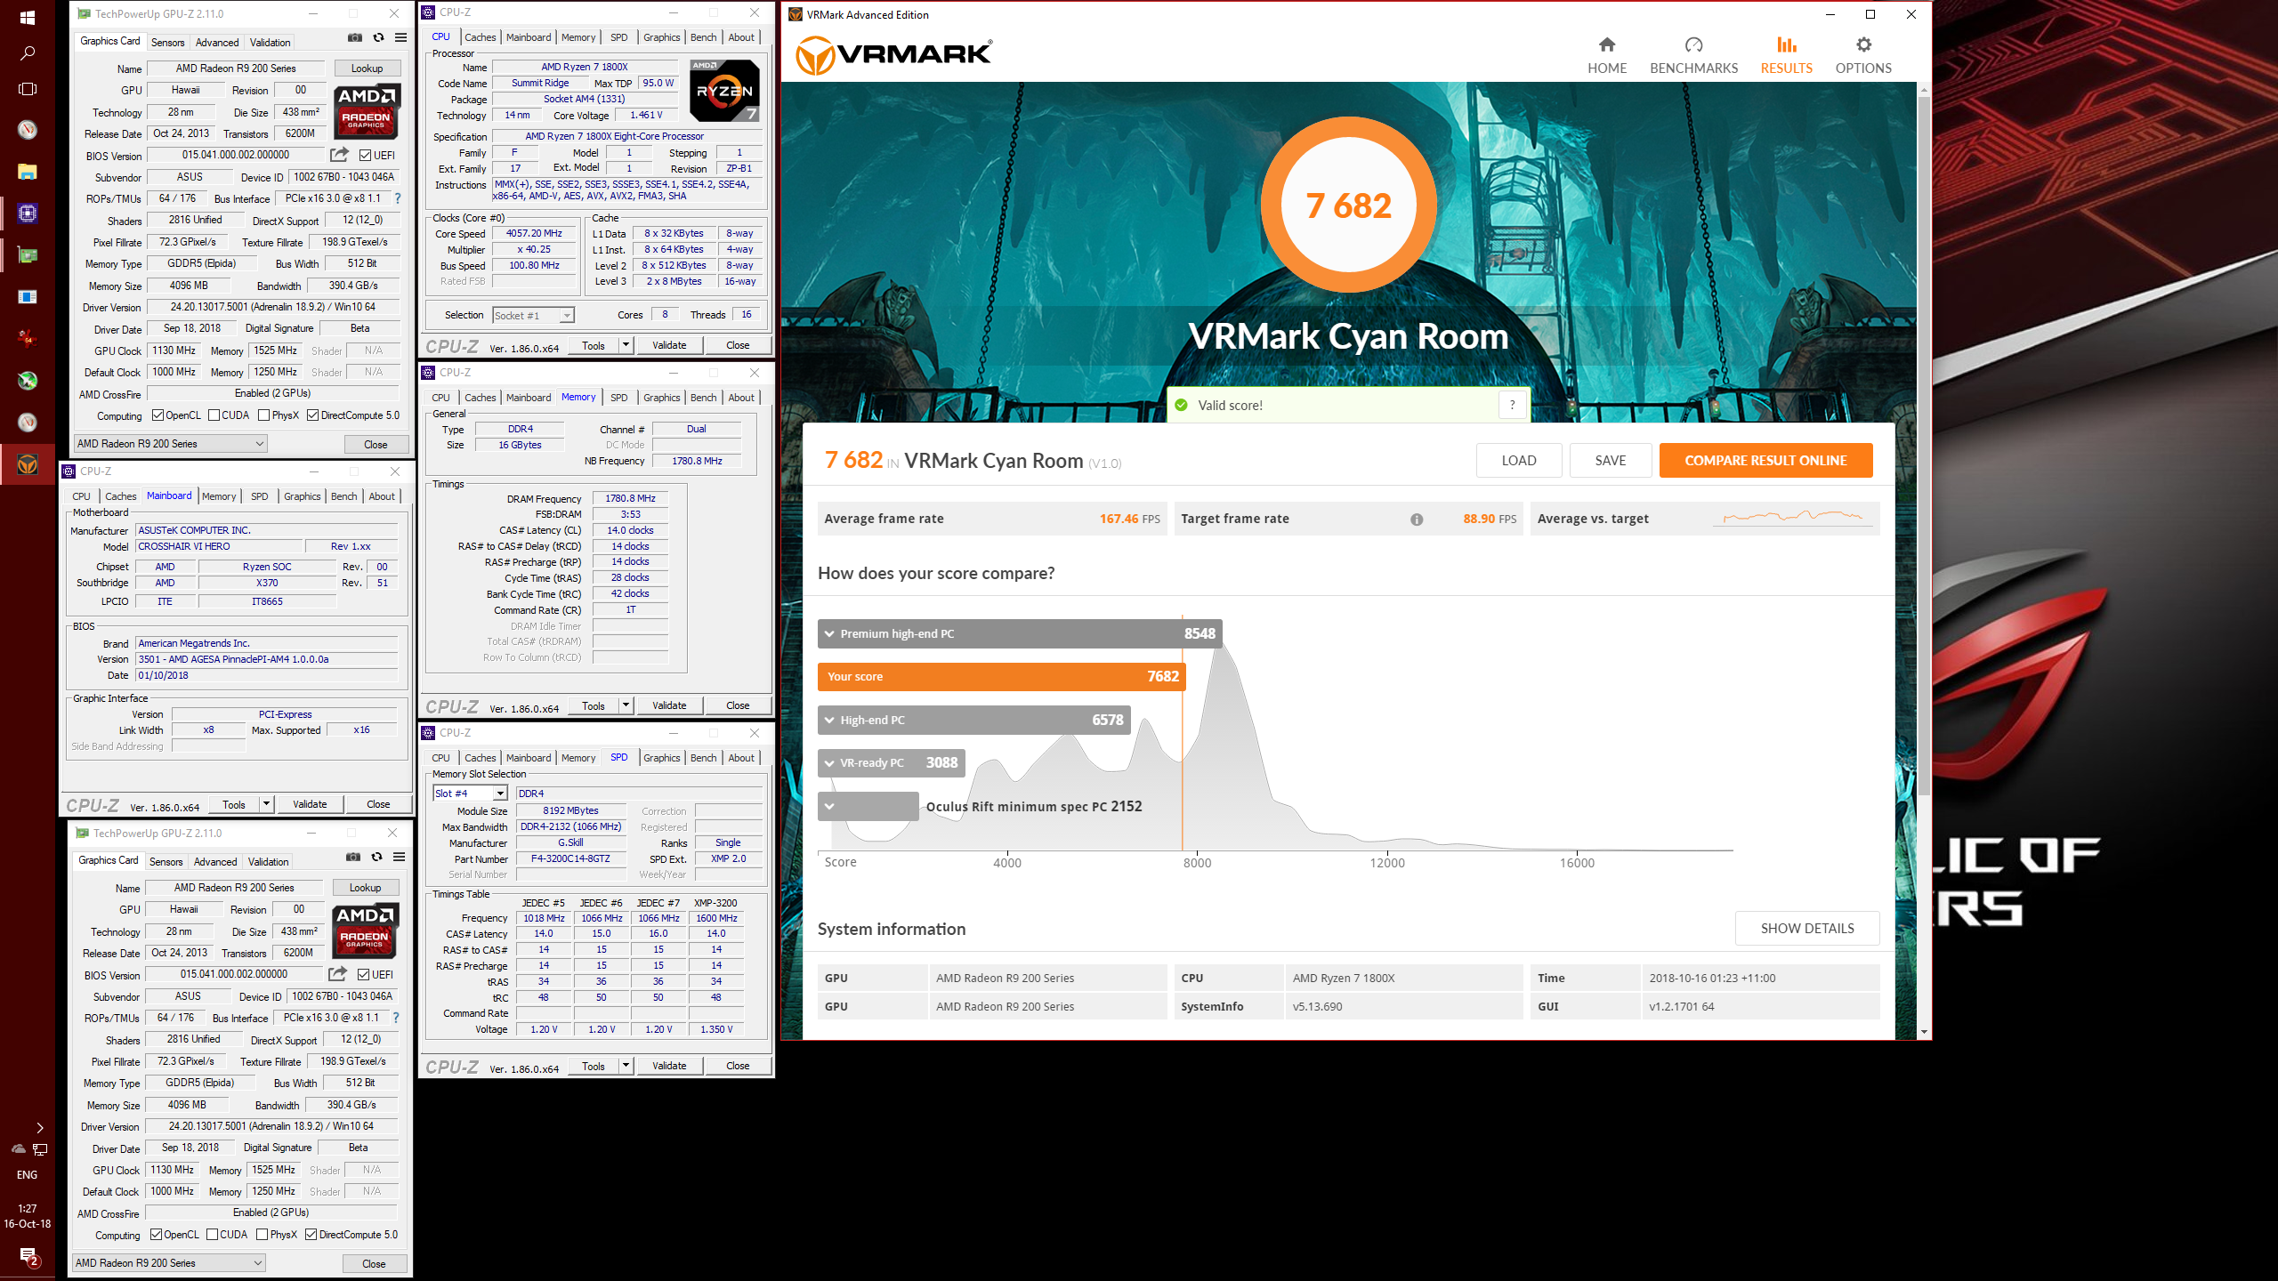Refresh the top GPU-Z window

[x=378, y=37]
